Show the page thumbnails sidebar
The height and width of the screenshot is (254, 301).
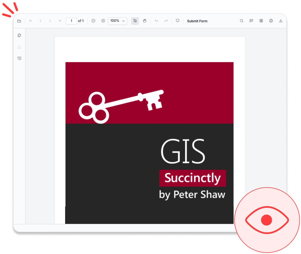19,35
